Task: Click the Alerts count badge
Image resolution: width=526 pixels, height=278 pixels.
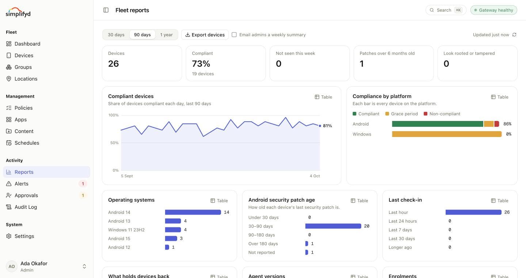Action: (83, 184)
